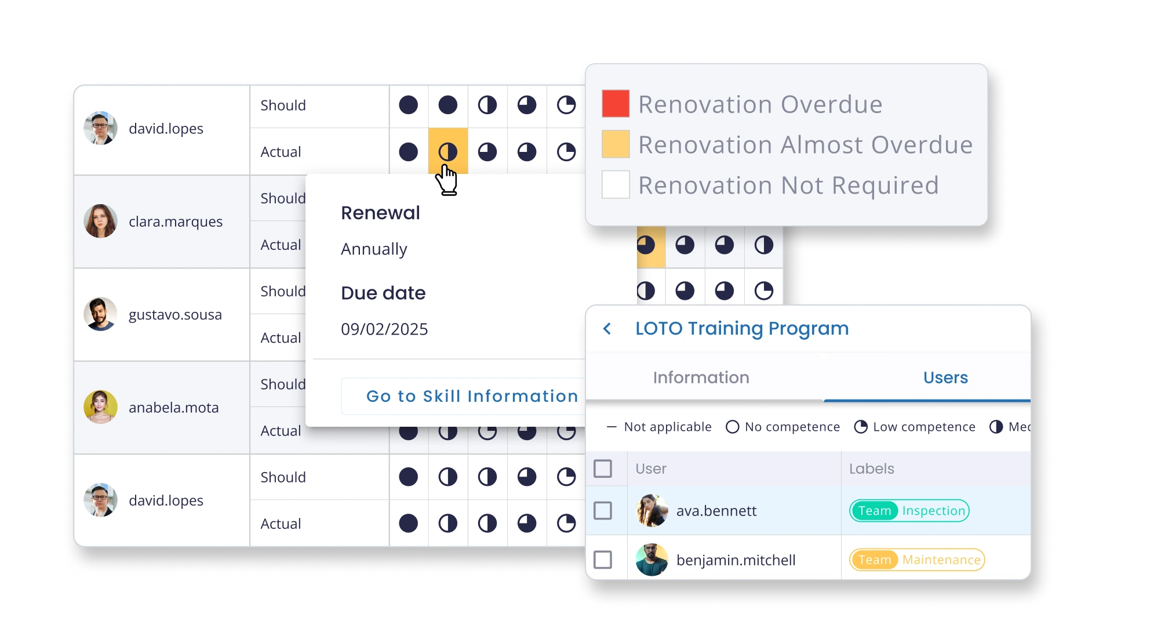This screenshot has width=1161, height=632.
Task: Click the filled circle full competence icon
Action: pyautogui.click(x=408, y=104)
